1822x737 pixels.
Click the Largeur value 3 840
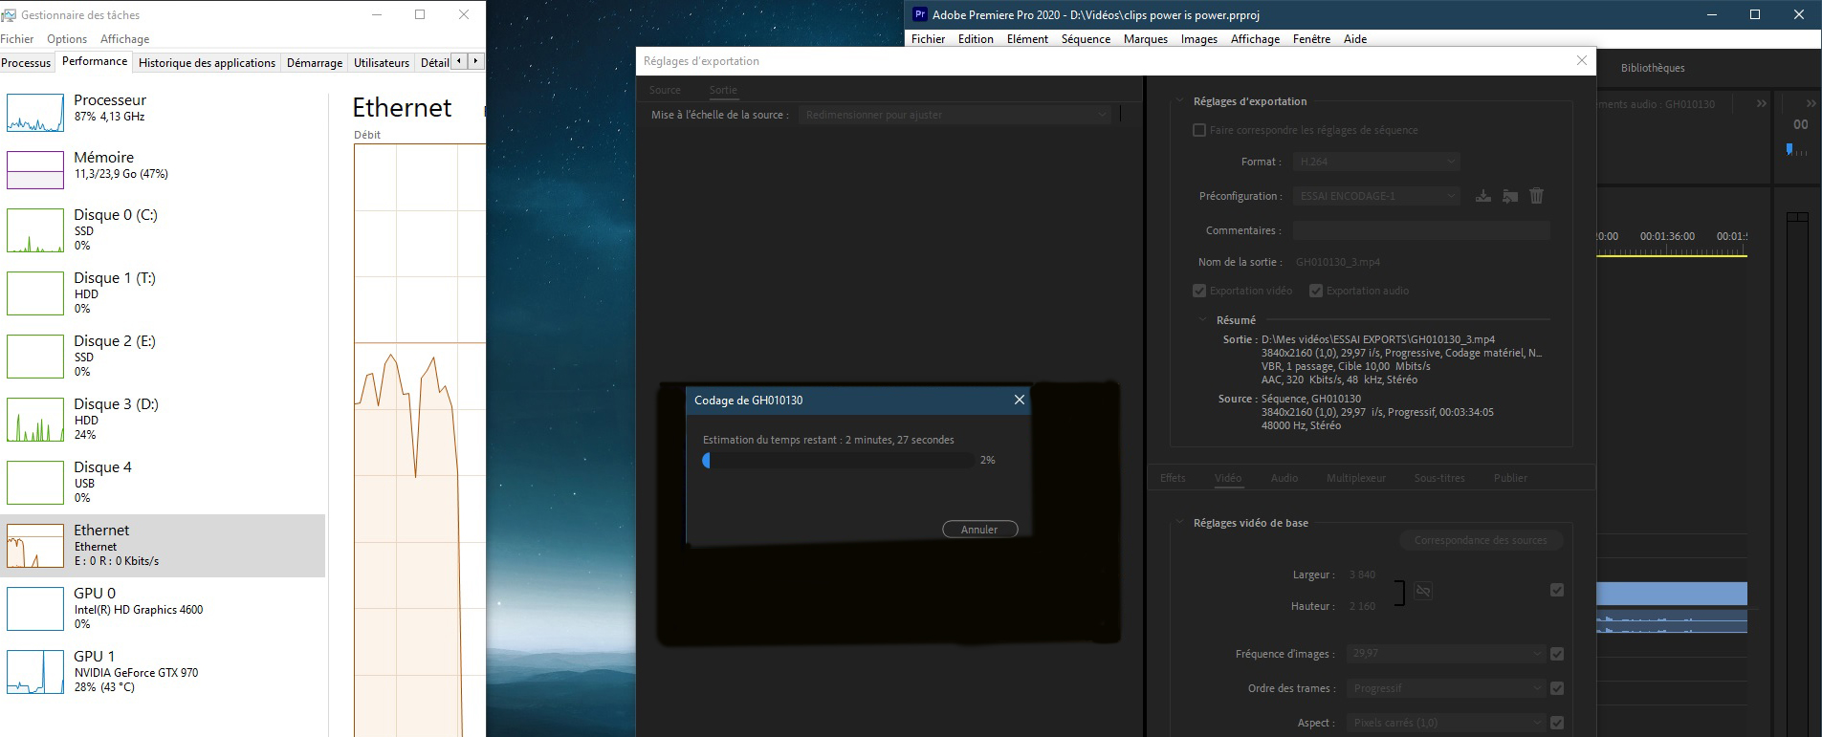[1362, 574]
